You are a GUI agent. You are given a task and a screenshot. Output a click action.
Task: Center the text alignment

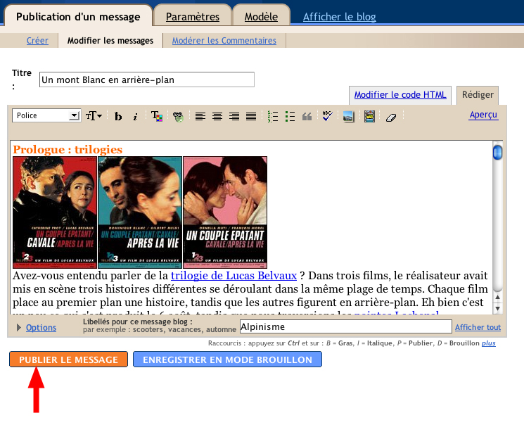(x=217, y=116)
